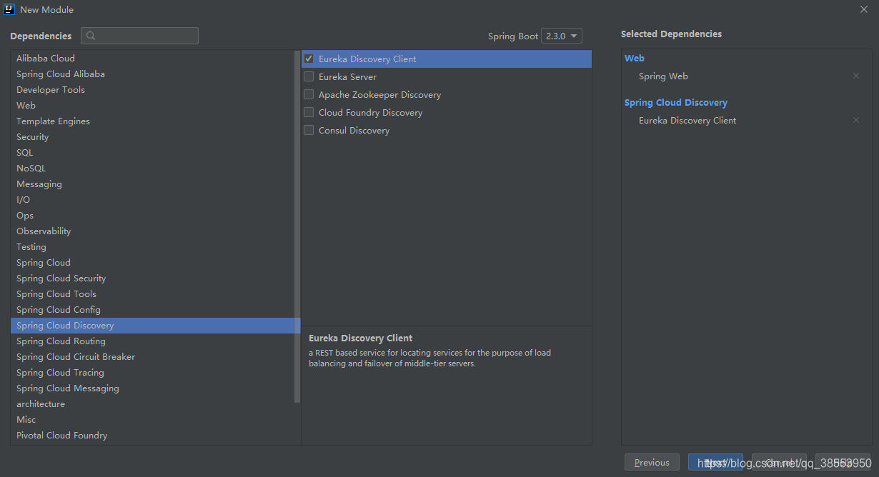Screen dimensions: 879x477
Task: Open the Spring Boot version dropdown
Action: [562, 36]
